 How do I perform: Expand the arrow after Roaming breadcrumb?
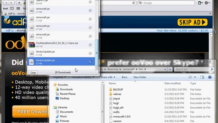tap(120, 69)
